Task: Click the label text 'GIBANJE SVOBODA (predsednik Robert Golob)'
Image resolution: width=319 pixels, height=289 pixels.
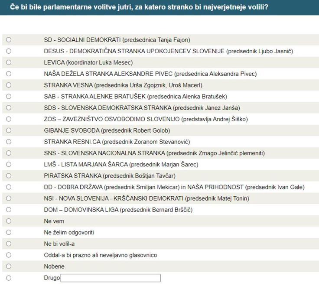Action: point(107,130)
